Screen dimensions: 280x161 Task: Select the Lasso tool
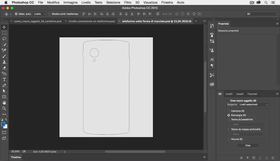[4, 39]
